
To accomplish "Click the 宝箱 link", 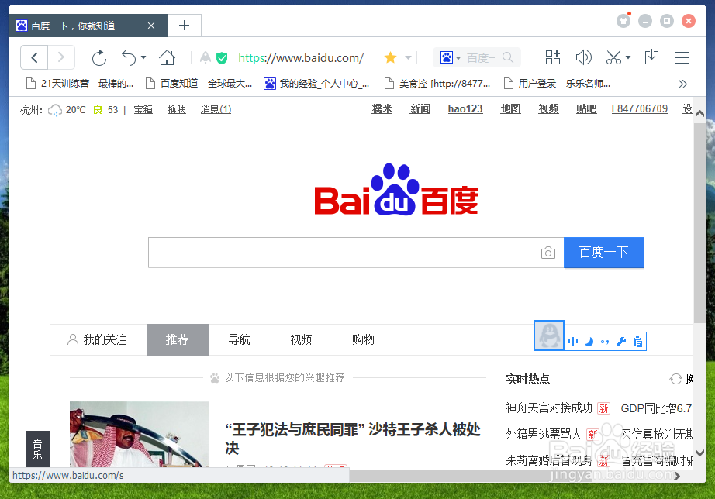I will (143, 109).
